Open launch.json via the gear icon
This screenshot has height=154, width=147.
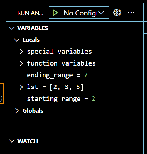(117, 13)
